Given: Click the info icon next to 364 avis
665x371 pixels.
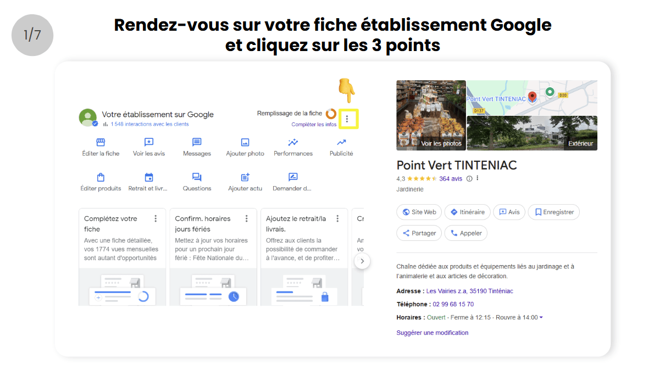Looking at the screenshot, I should point(469,178).
